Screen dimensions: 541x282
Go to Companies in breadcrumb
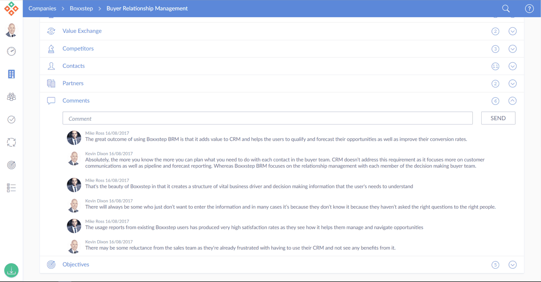point(42,9)
